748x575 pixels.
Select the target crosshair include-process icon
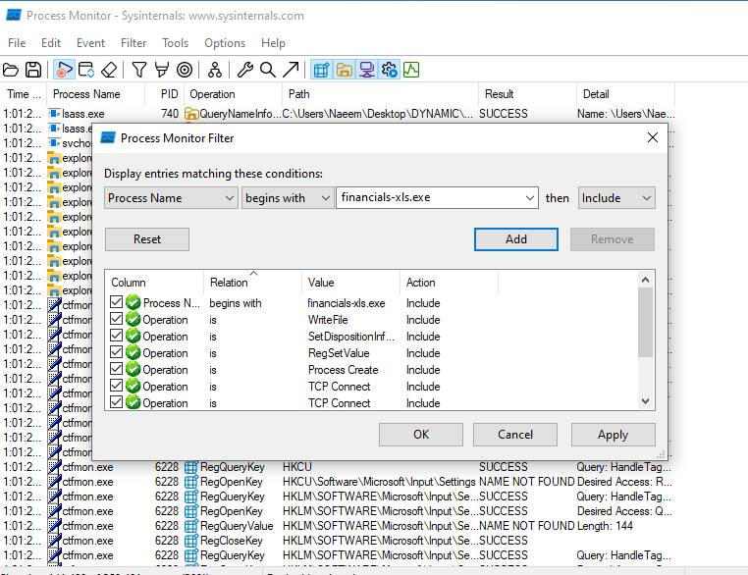click(185, 70)
